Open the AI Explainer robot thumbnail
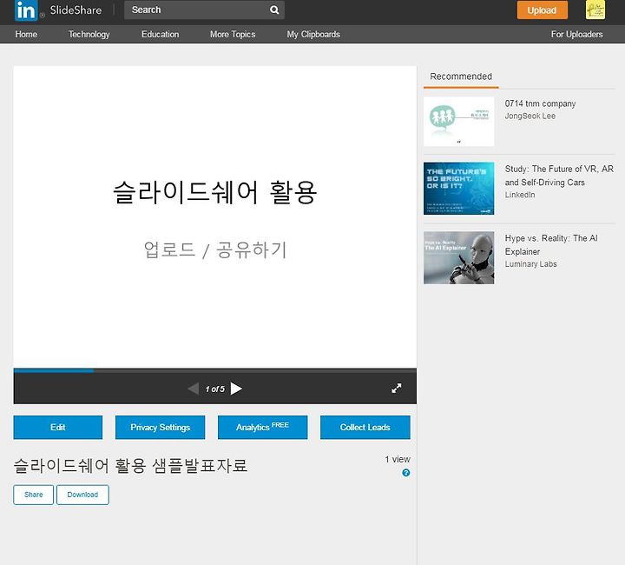The width and height of the screenshot is (625, 565). coord(459,258)
